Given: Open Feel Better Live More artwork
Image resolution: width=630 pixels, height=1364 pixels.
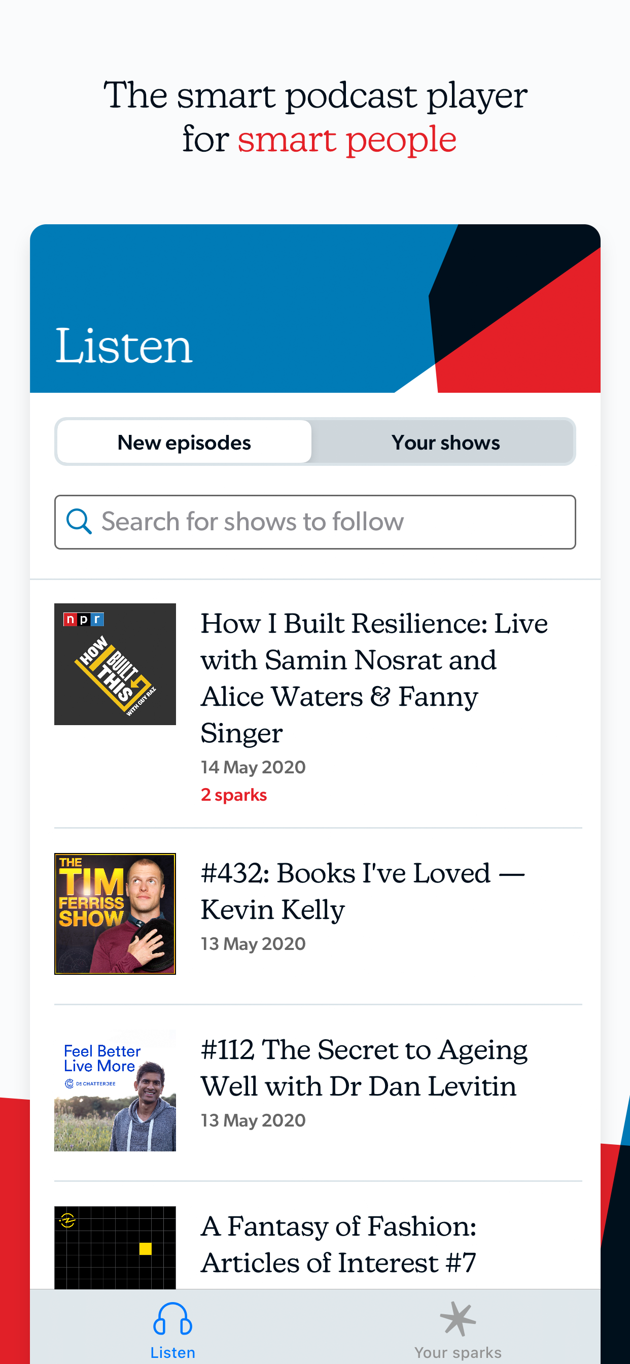Looking at the screenshot, I should point(115,1090).
